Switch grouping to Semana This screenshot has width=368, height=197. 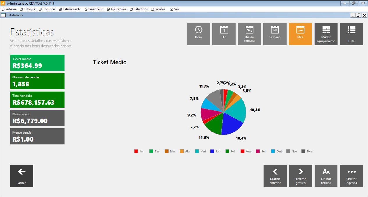pyautogui.click(x=275, y=34)
